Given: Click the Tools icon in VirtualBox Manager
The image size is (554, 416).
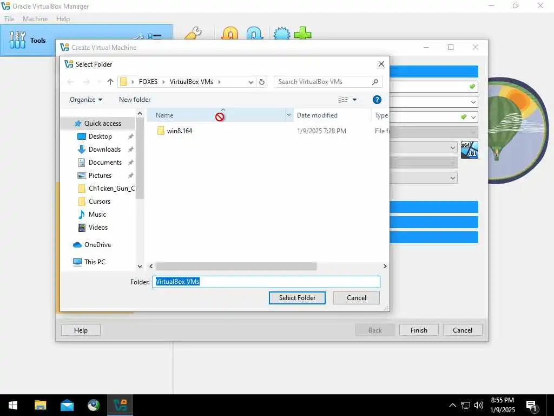Looking at the screenshot, I should click(17, 40).
